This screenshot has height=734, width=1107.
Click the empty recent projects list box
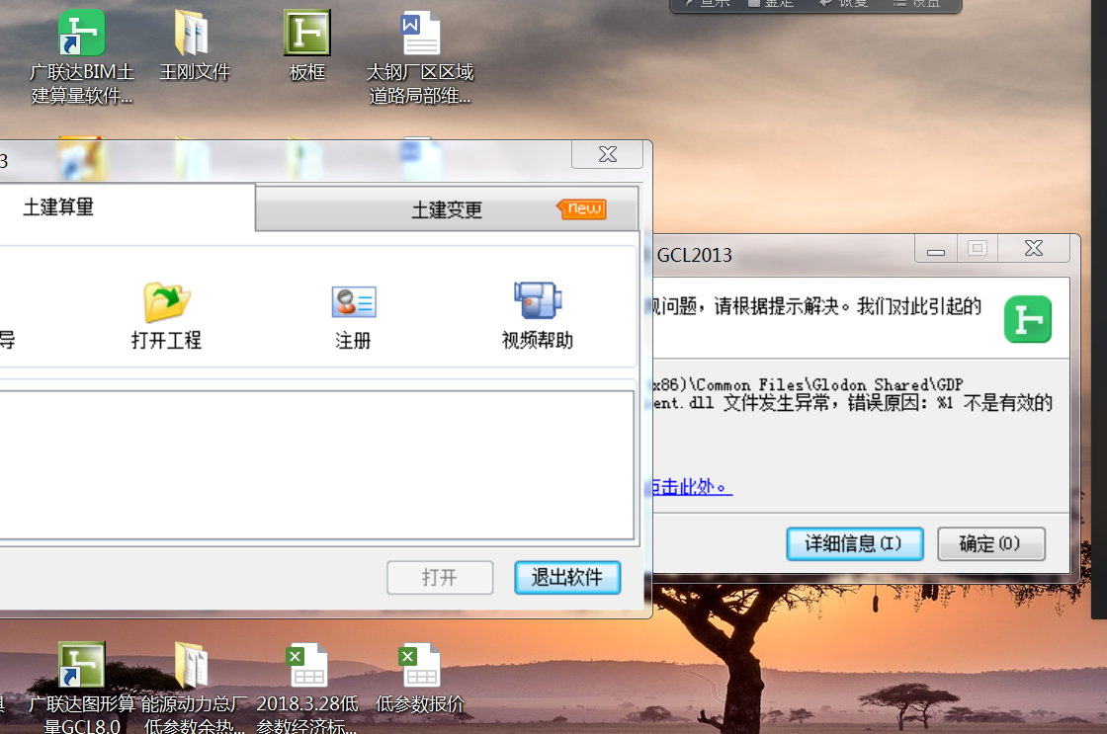pos(316,465)
